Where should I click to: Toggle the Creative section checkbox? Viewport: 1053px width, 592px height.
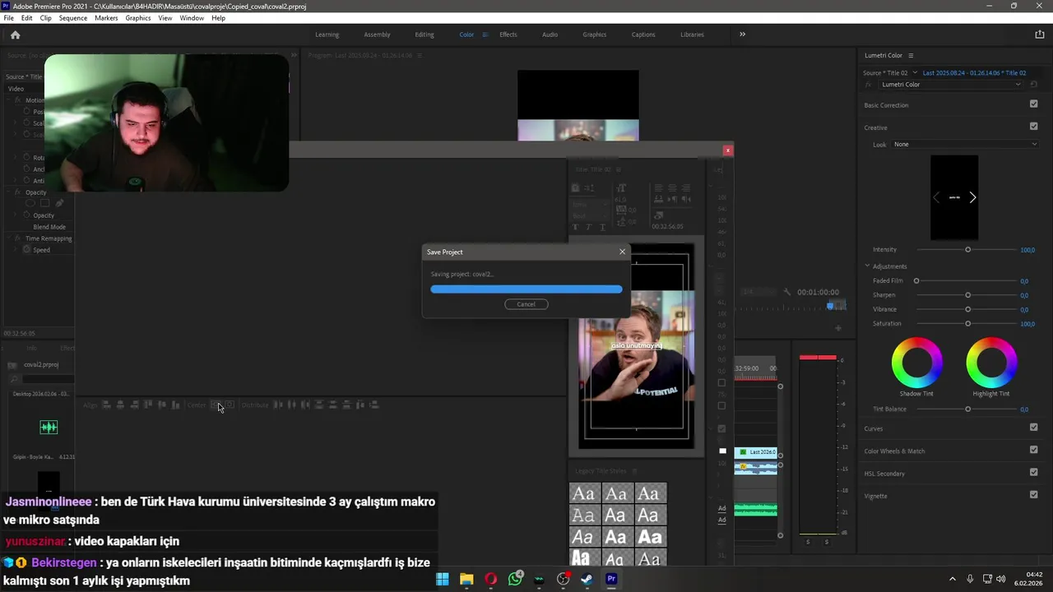pyautogui.click(x=1033, y=127)
